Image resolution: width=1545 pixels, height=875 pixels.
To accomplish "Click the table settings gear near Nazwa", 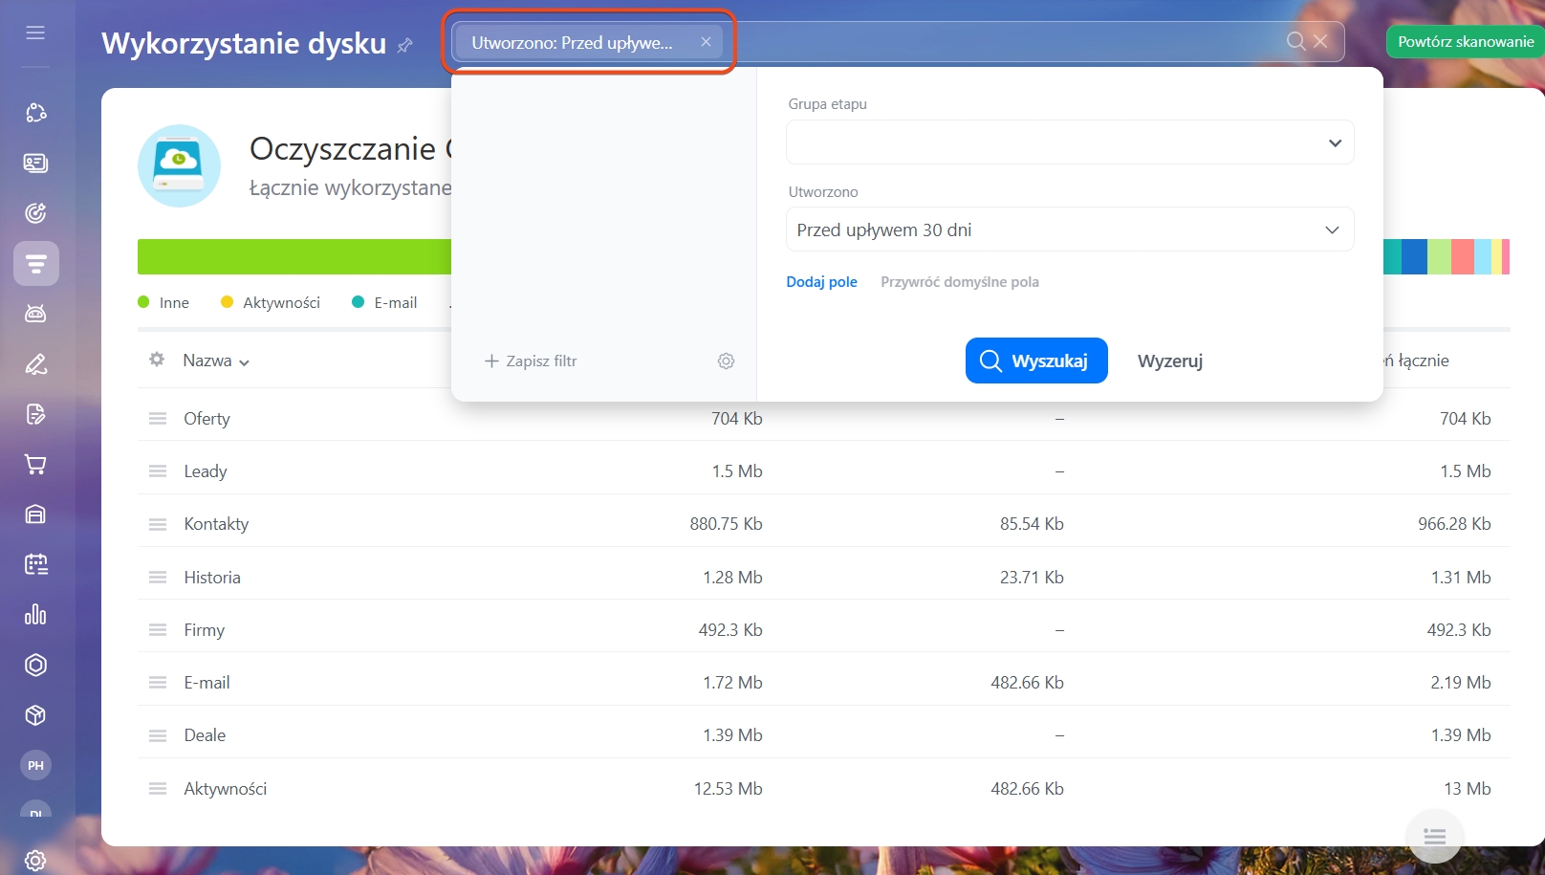I will pyautogui.click(x=157, y=360).
